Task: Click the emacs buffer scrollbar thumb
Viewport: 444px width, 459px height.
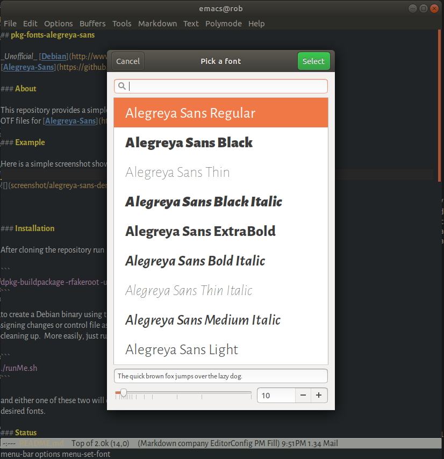Action: (x=439, y=105)
